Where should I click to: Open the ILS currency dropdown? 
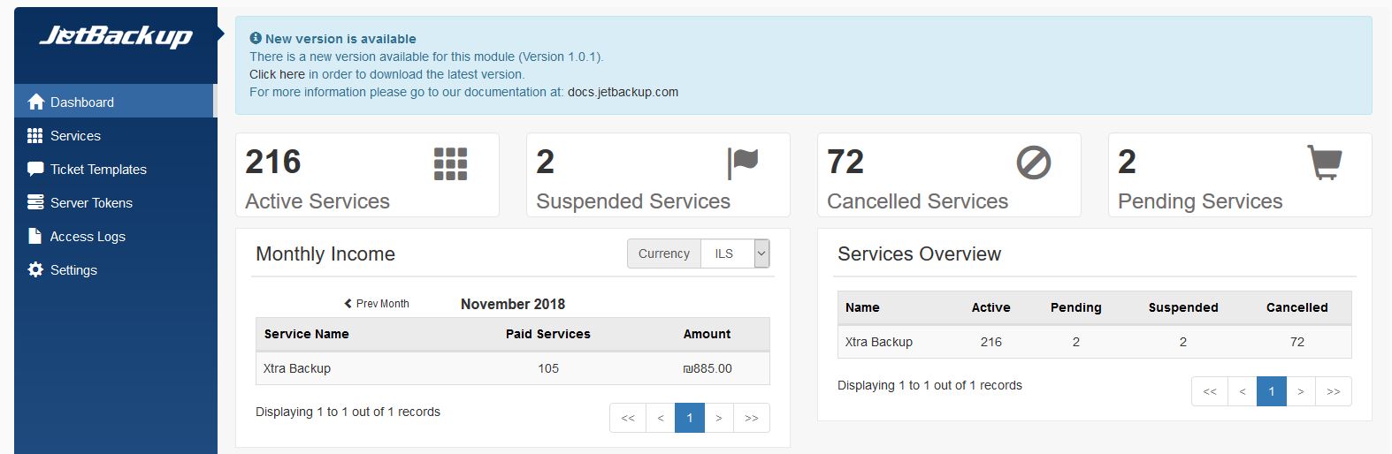735,253
